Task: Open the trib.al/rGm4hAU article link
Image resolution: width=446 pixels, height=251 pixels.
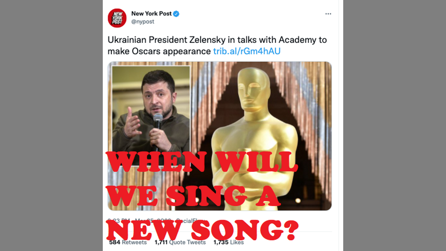Action: point(247,51)
